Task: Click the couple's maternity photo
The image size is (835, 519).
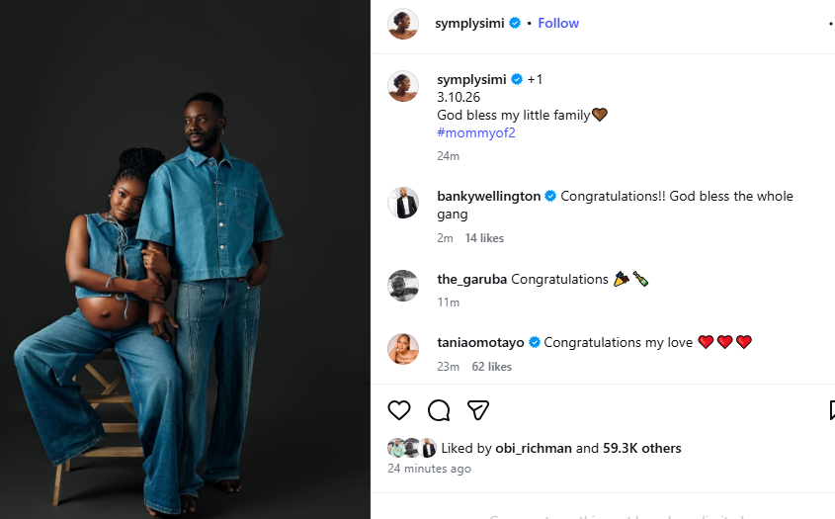Action: tap(185, 259)
